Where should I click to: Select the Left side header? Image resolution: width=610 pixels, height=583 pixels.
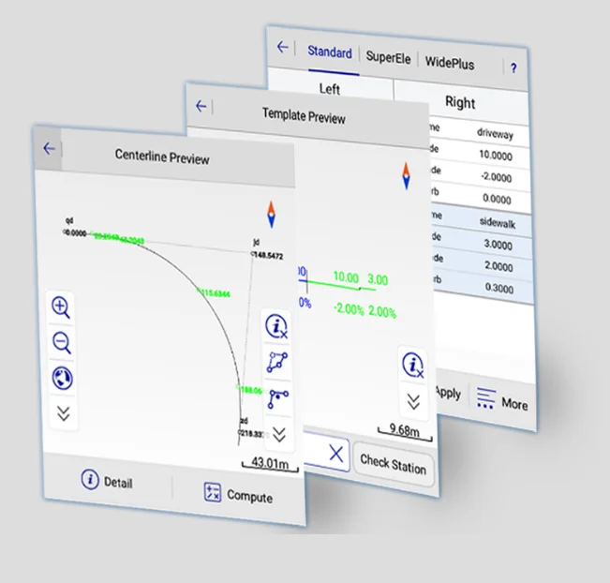click(330, 89)
